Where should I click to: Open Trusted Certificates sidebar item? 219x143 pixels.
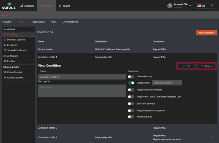(x=17, y=50)
